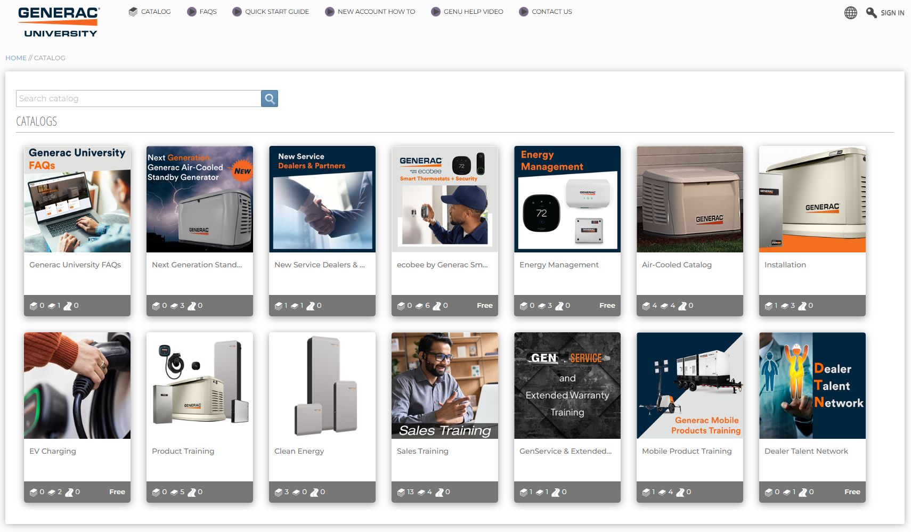Click the Sign In key icon

pos(872,13)
